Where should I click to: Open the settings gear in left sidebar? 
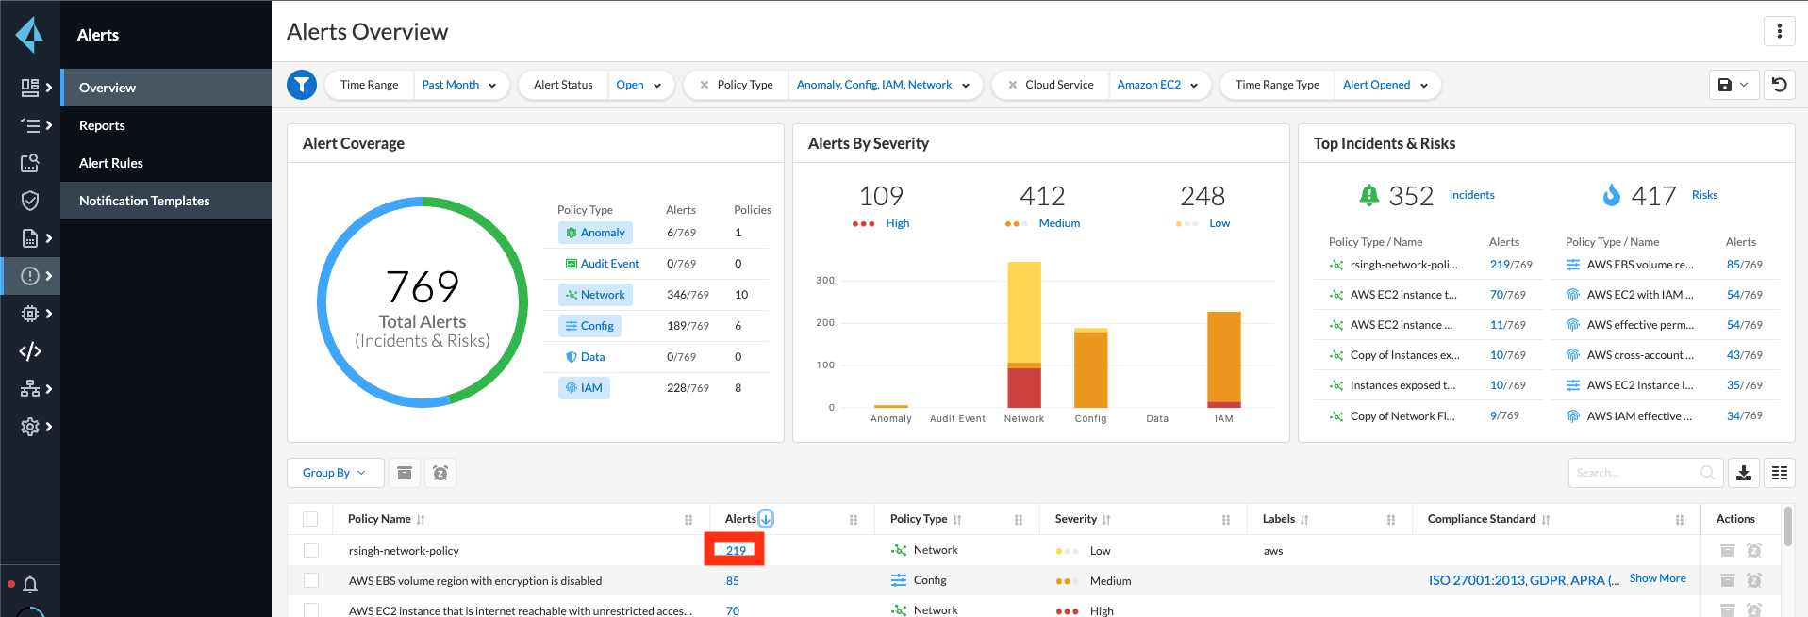point(30,427)
